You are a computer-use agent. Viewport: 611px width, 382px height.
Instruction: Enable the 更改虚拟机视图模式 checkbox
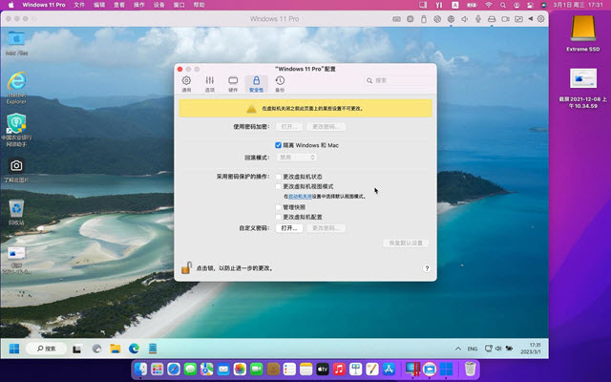point(278,186)
